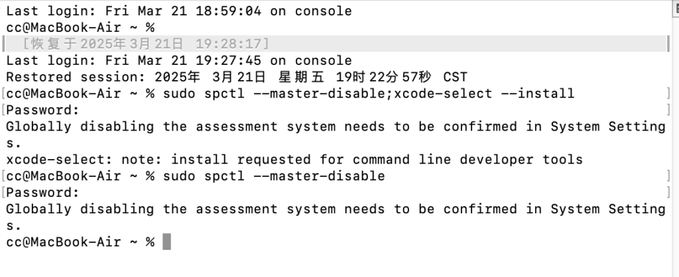Click right mark bracket of first Password: line
Viewport: 679px width, 277px height.
[x=668, y=110]
